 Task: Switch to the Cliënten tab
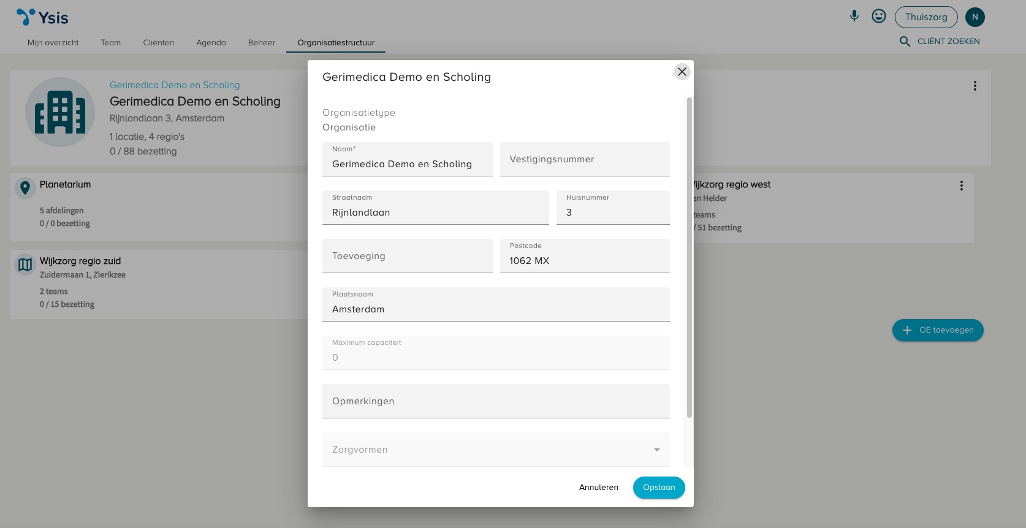(158, 43)
